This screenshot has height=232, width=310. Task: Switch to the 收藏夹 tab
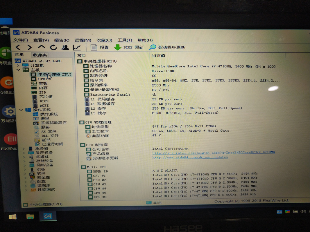point(40,55)
